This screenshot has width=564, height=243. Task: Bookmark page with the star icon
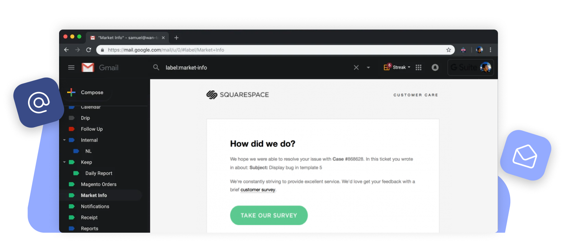(448, 50)
